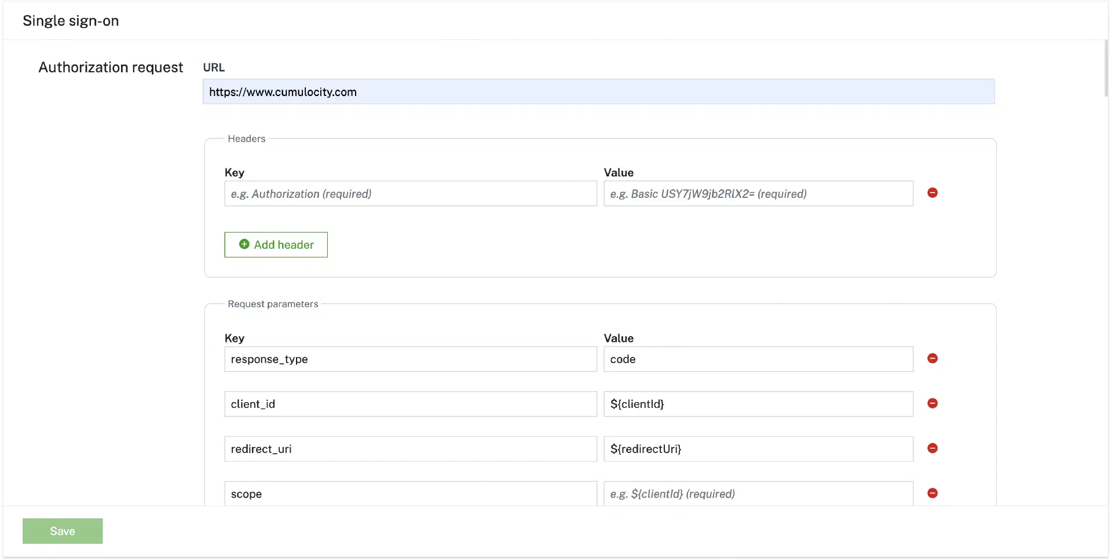The width and height of the screenshot is (1112, 560).
Task: Remove the redirect_uri parameter row
Action: click(932, 448)
